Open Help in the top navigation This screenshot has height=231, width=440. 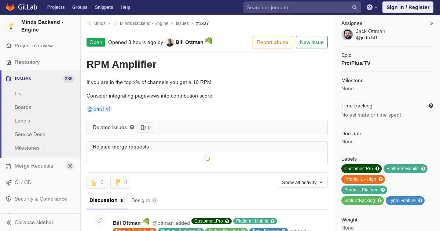click(x=125, y=7)
